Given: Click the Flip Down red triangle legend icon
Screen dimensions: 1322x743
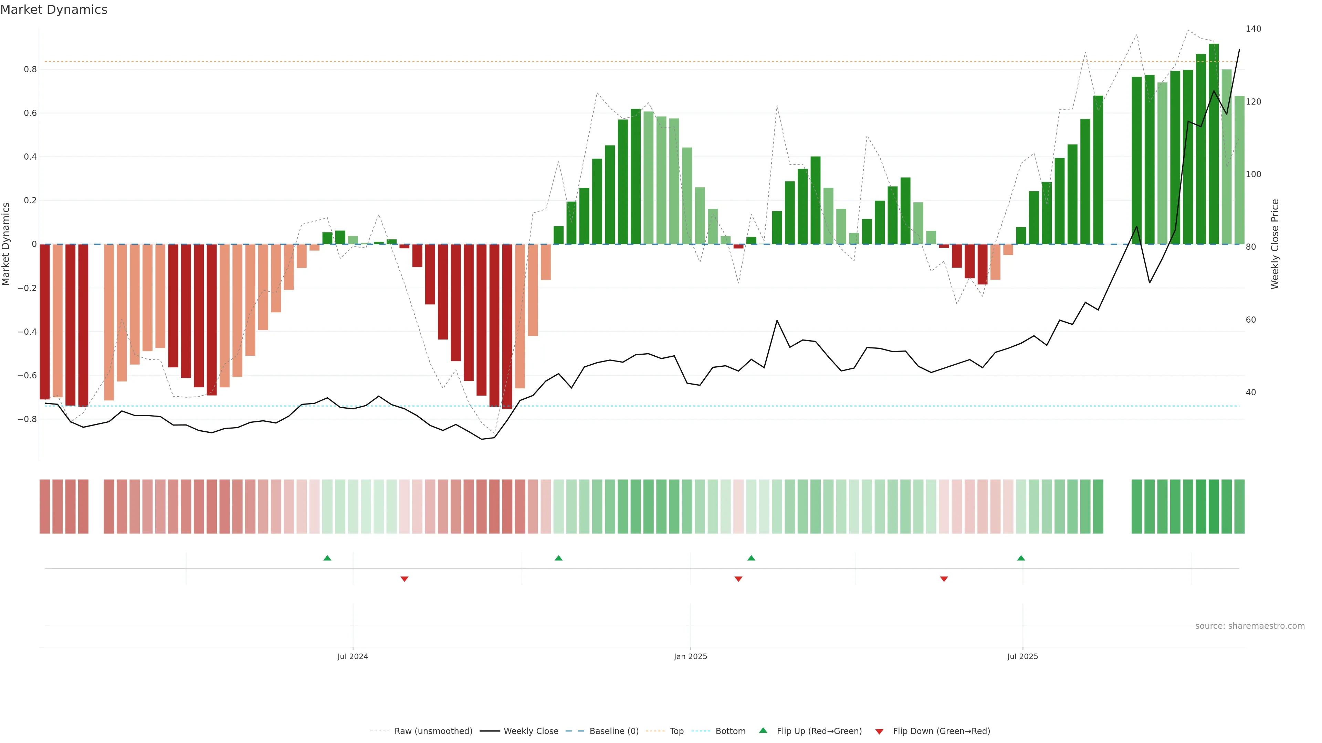Looking at the screenshot, I should 879,732.
